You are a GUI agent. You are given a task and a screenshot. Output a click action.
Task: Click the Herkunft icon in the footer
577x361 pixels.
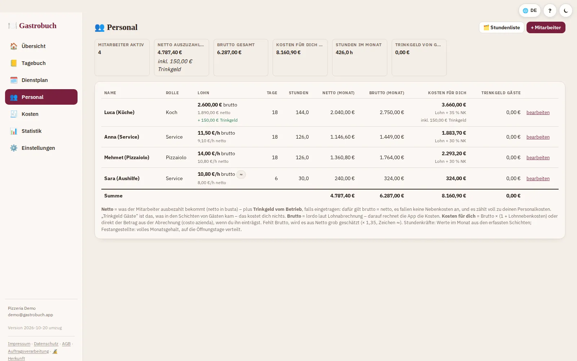tap(55, 351)
